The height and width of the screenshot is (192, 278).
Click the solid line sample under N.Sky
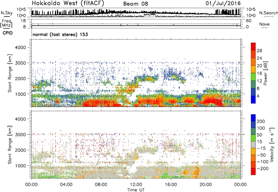click(7, 17)
